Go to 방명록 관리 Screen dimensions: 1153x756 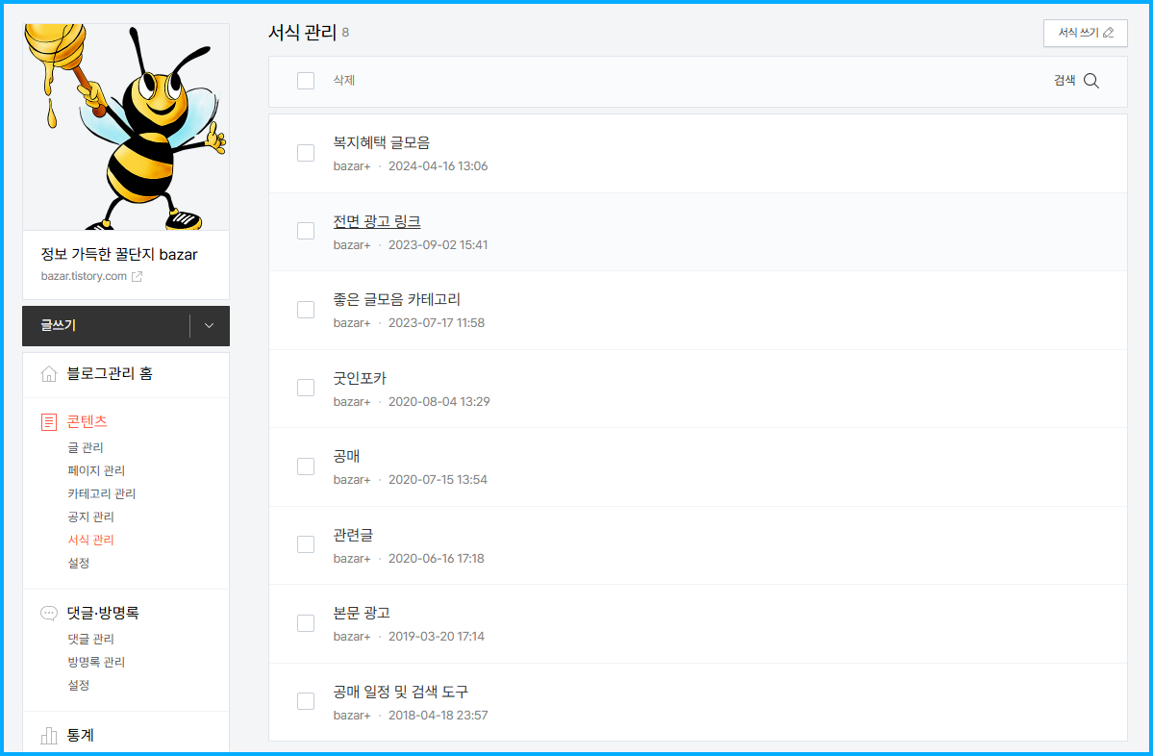pyautogui.click(x=96, y=662)
